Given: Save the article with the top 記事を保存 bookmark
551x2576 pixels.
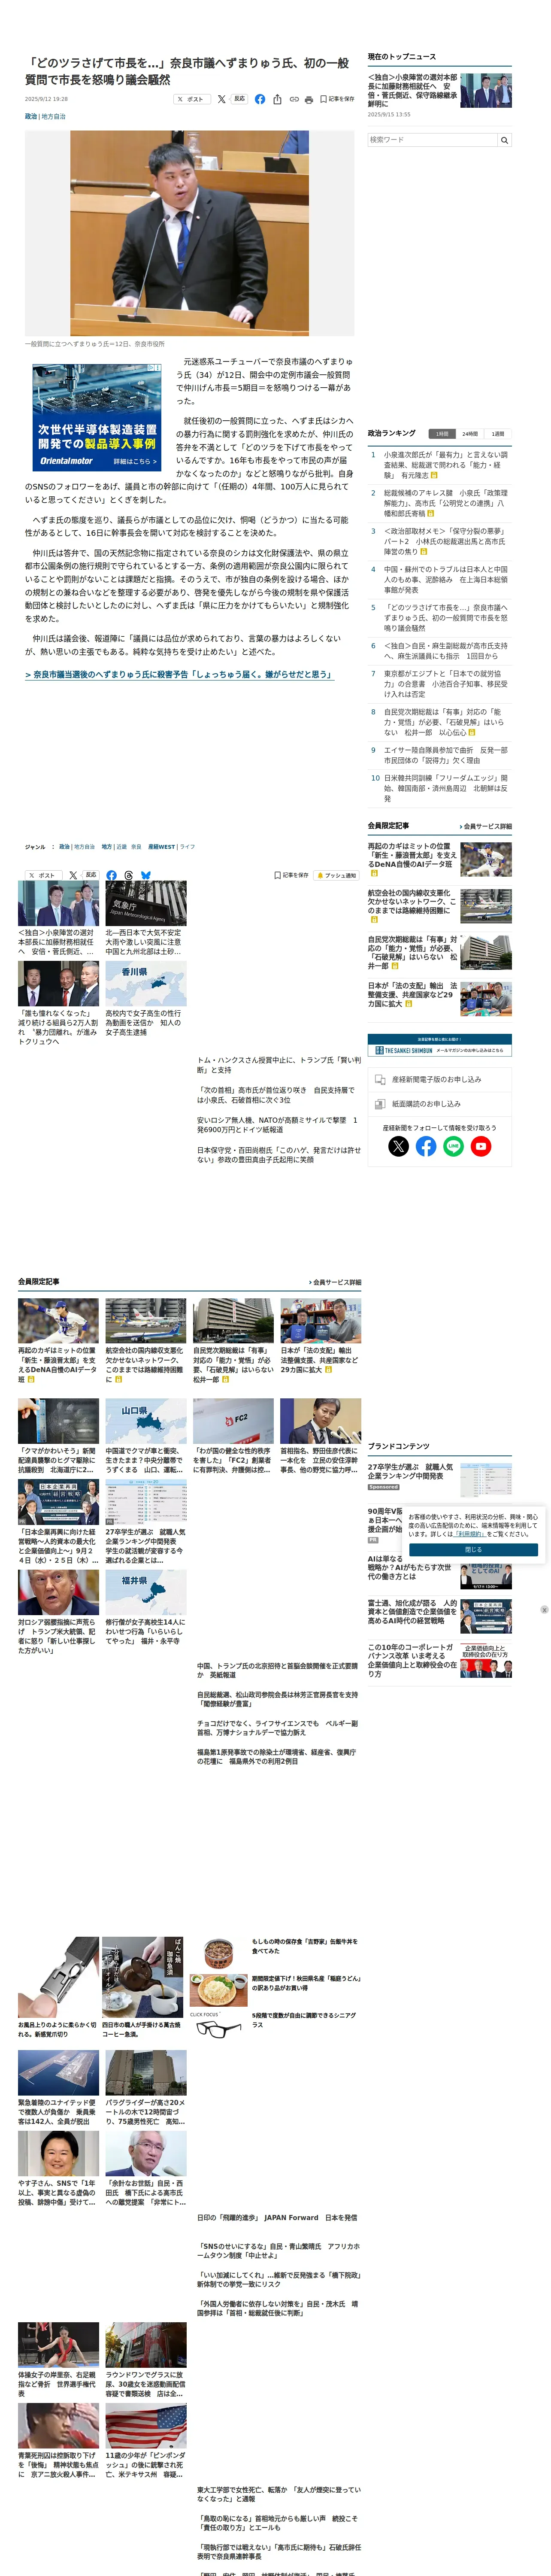Looking at the screenshot, I should [x=337, y=100].
